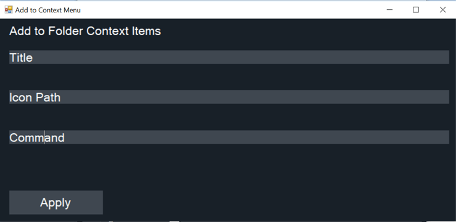Click the Apply button
This screenshot has height=222, width=456.
click(56, 202)
